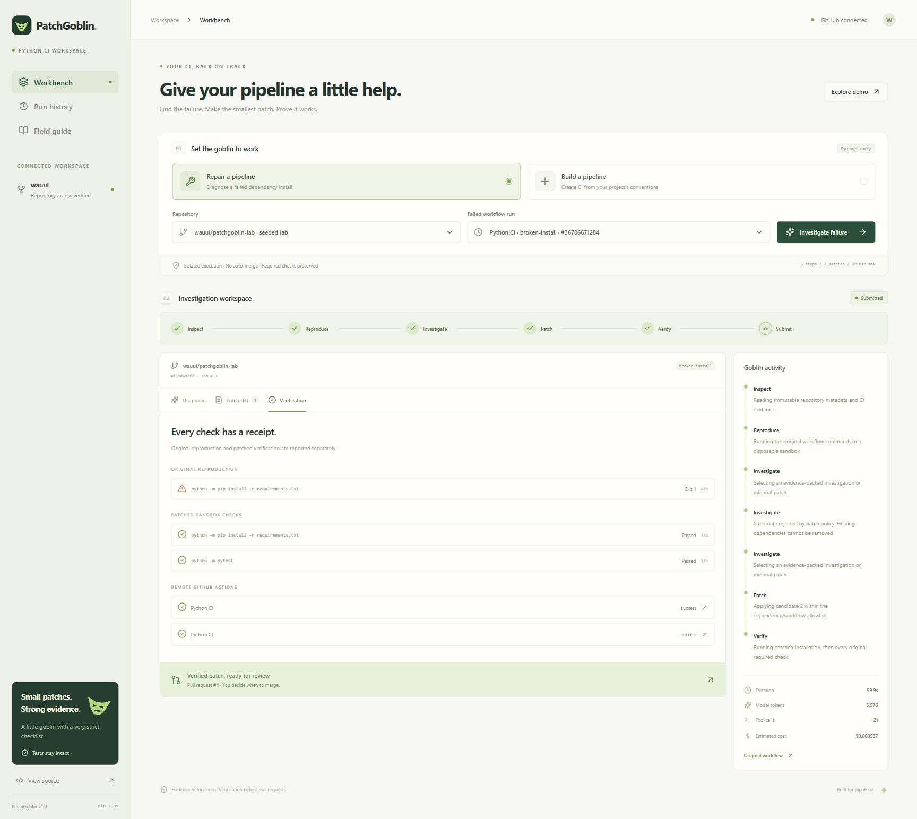Select the Repair a pipeline radio
Screen dimensions: 917x819
[x=509, y=182]
